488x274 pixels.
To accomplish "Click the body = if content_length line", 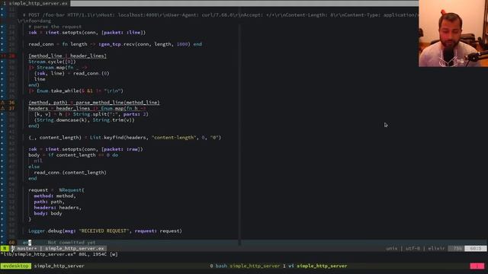I will point(73,155).
